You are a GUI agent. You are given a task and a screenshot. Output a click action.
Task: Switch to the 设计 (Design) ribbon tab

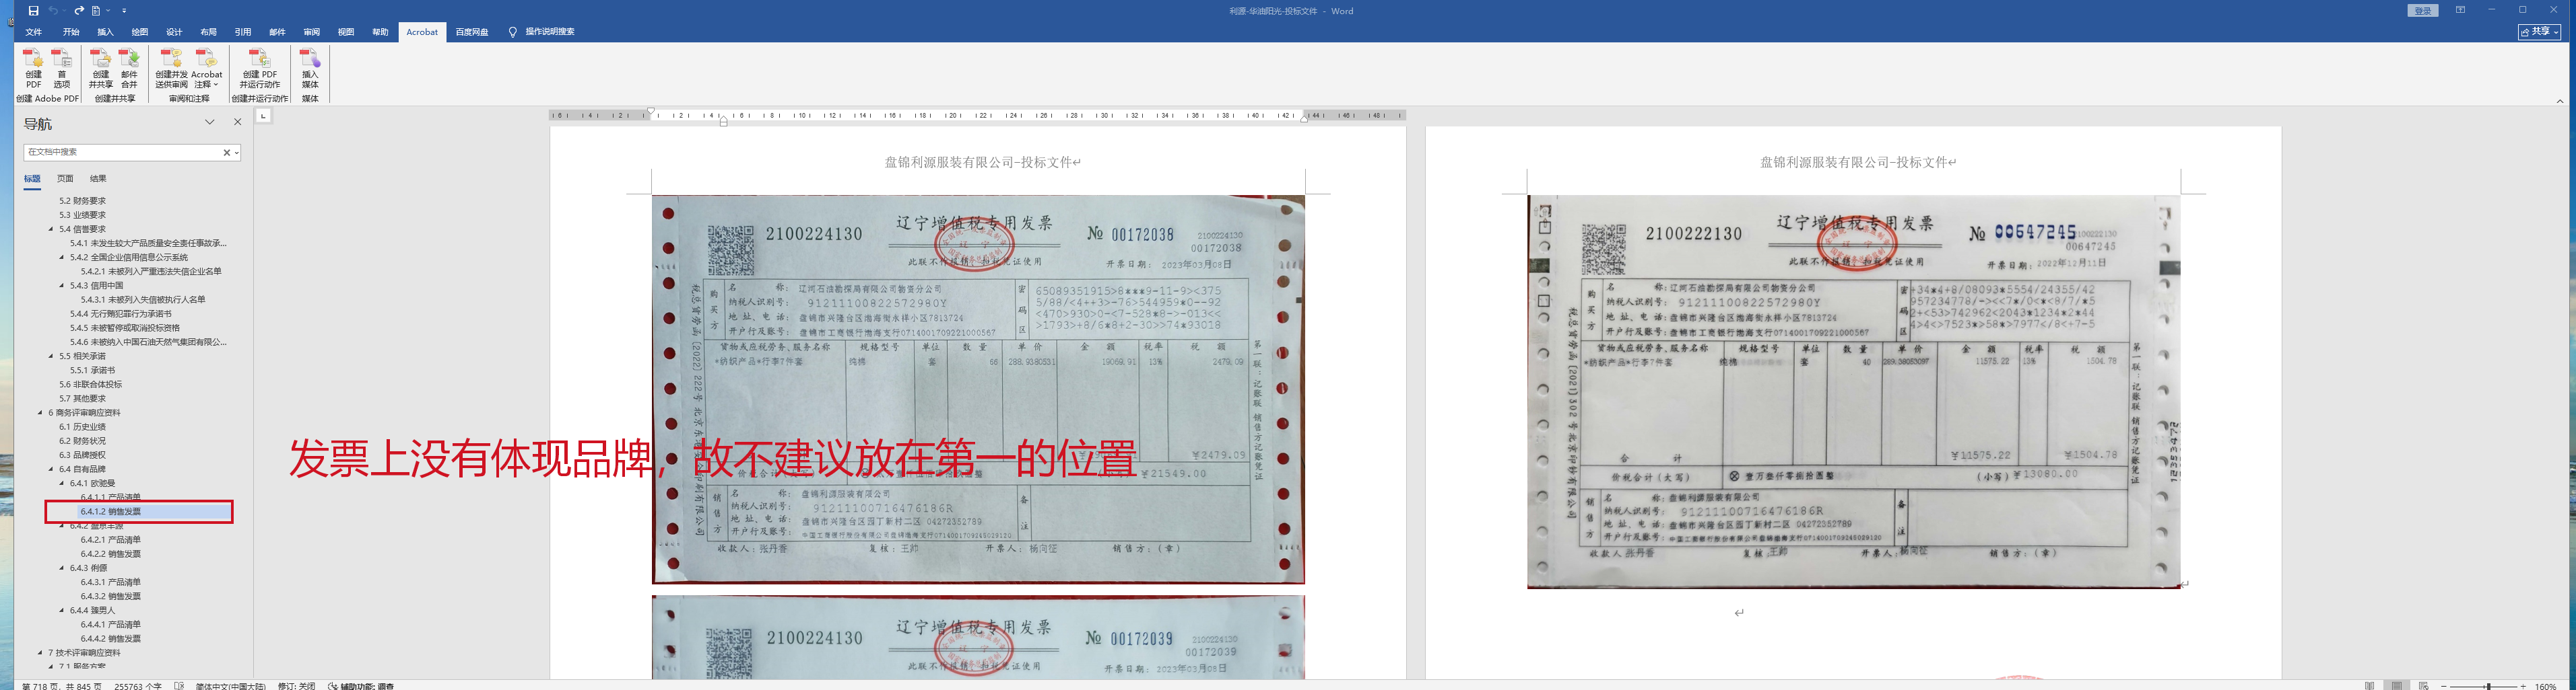(x=174, y=32)
